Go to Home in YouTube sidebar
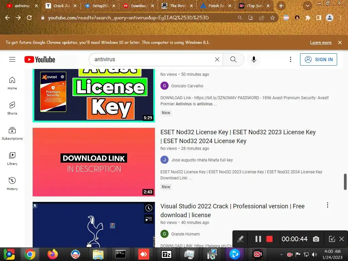The width and height of the screenshot is (348, 261). [12, 83]
